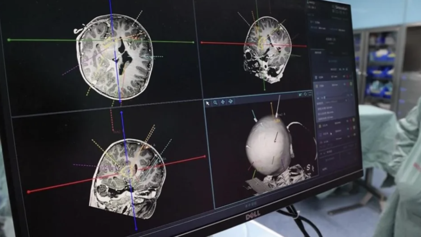
Task: Click the fullscreen icon of the 3D view
Action: 310,93
